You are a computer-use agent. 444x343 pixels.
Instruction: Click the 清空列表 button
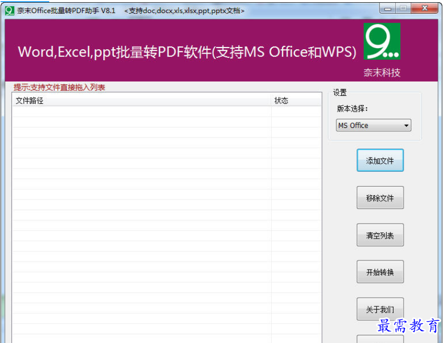(380, 235)
